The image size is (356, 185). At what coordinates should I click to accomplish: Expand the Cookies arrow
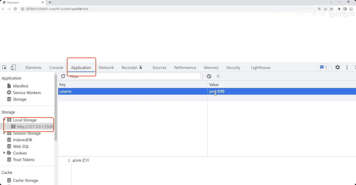click(x=4, y=153)
